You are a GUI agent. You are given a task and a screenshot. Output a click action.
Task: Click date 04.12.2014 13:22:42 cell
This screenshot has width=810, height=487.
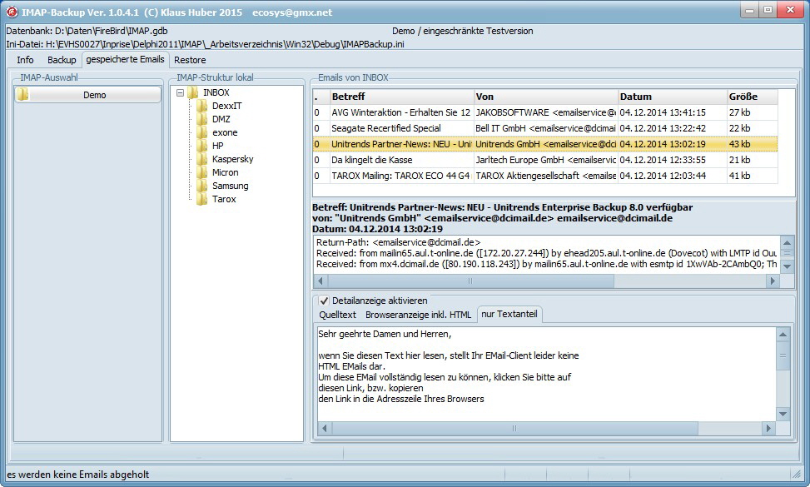[x=672, y=128]
